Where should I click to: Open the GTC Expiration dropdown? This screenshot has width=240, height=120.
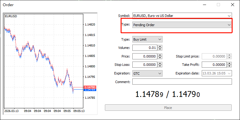pyautogui.click(x=147, y=74)
